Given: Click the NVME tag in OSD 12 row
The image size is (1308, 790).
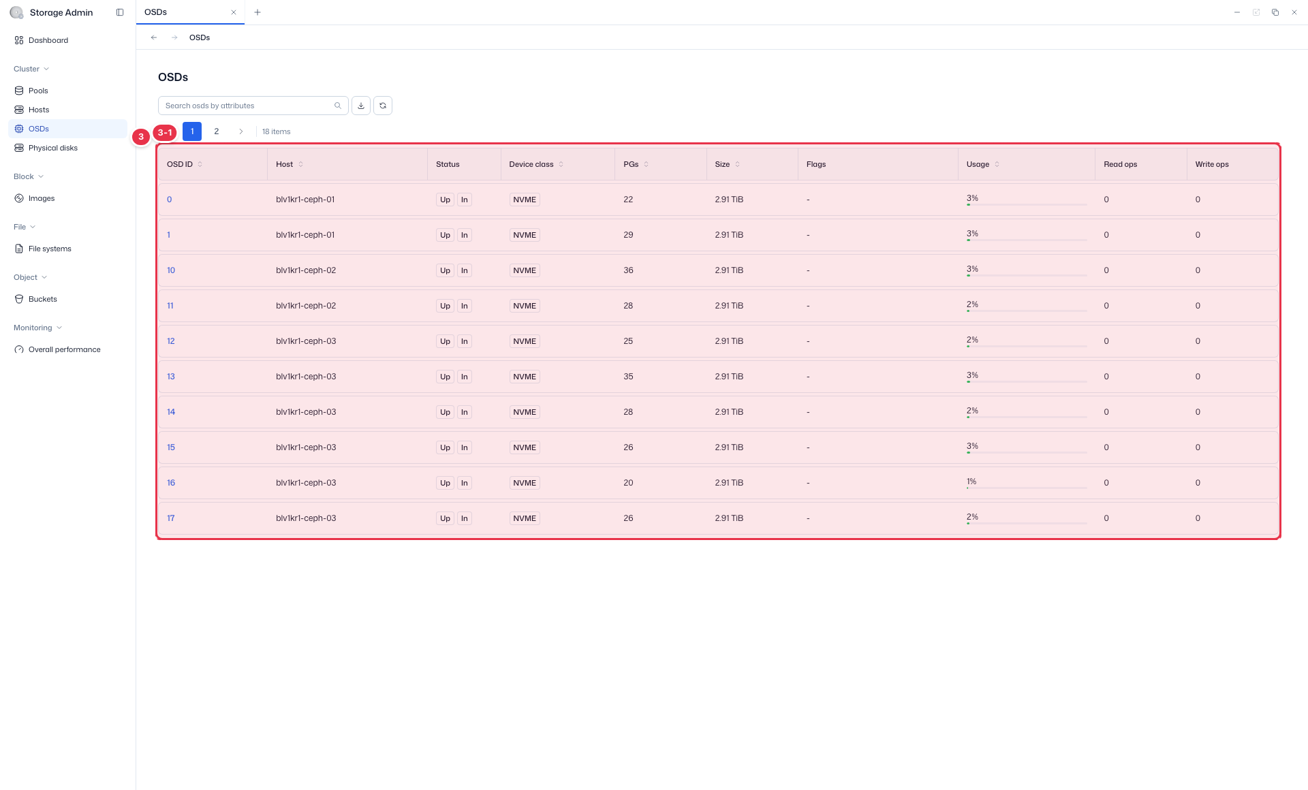Looking at the screenshot, I should coord(525,341).
